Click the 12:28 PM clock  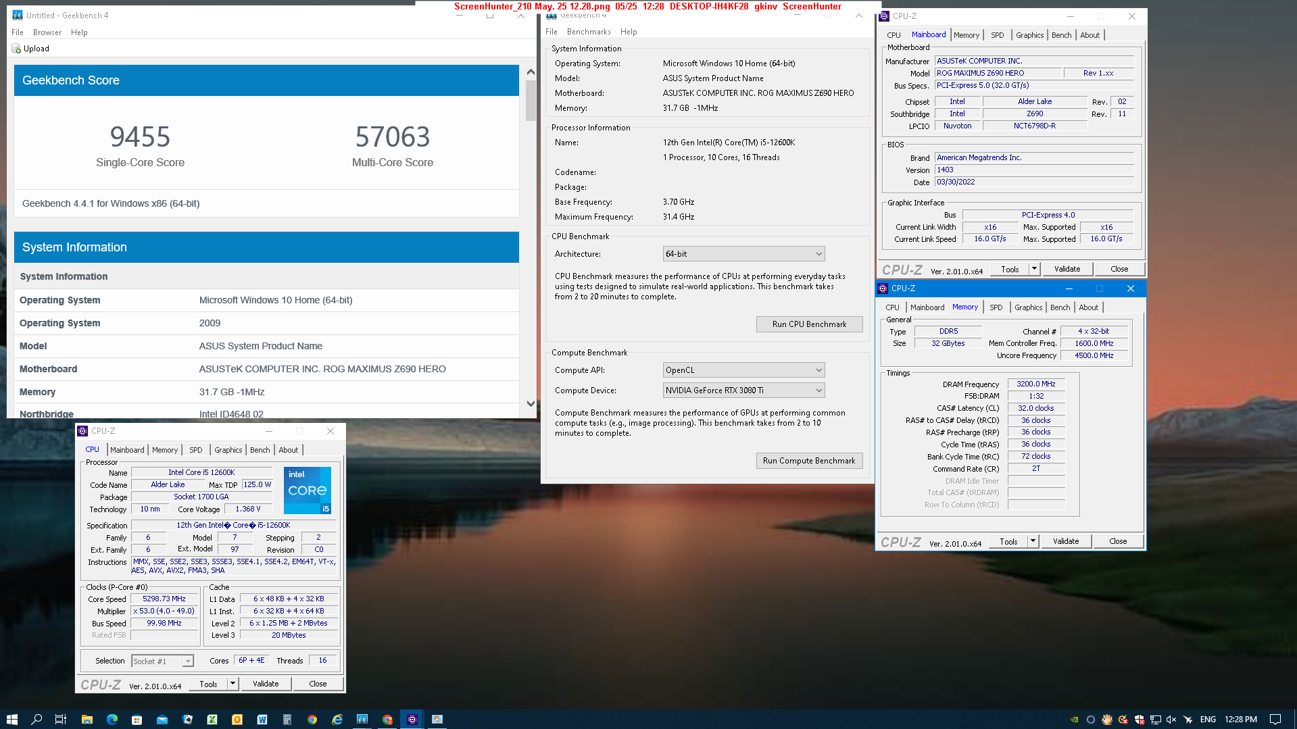[x=1241, y=720]
